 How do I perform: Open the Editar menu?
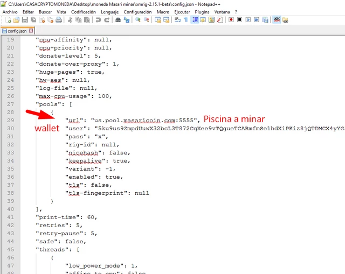[28, 12]
